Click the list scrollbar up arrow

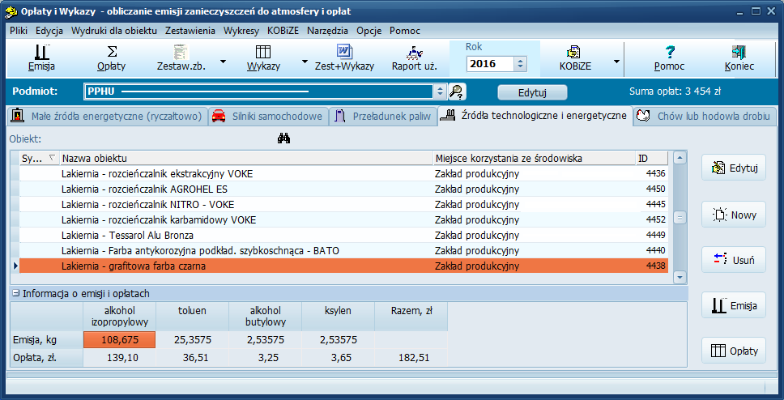click(x=680, y=158)
